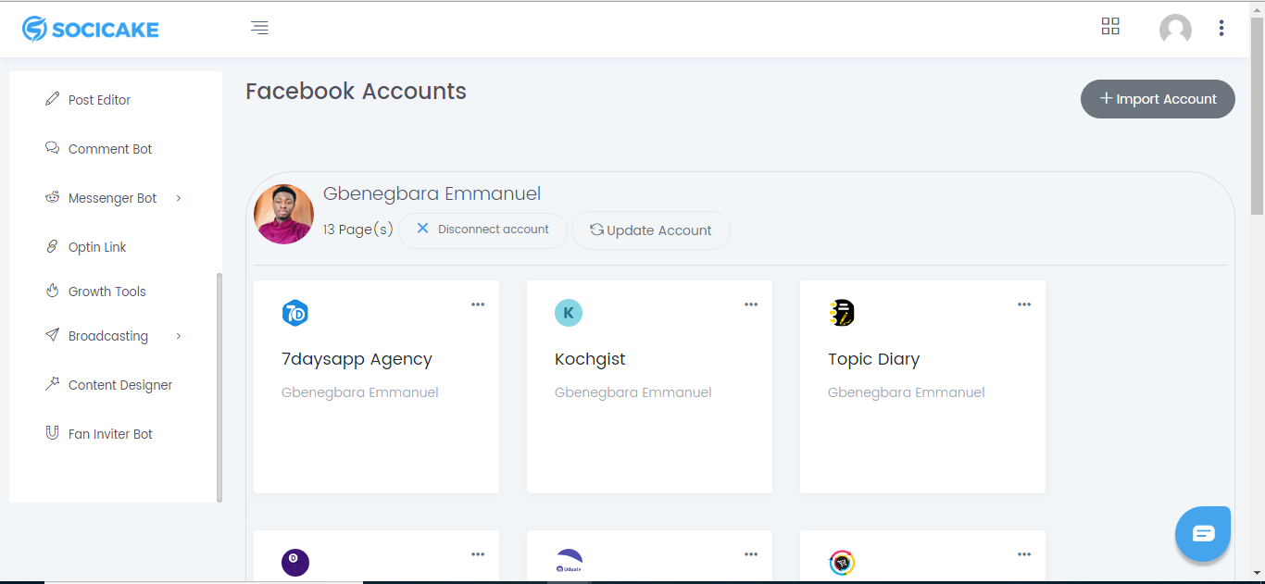Viewport: 1265px width, 584px height.
Task: Open Fan Inviter Bot sidebar item
Action: (110, 434)
